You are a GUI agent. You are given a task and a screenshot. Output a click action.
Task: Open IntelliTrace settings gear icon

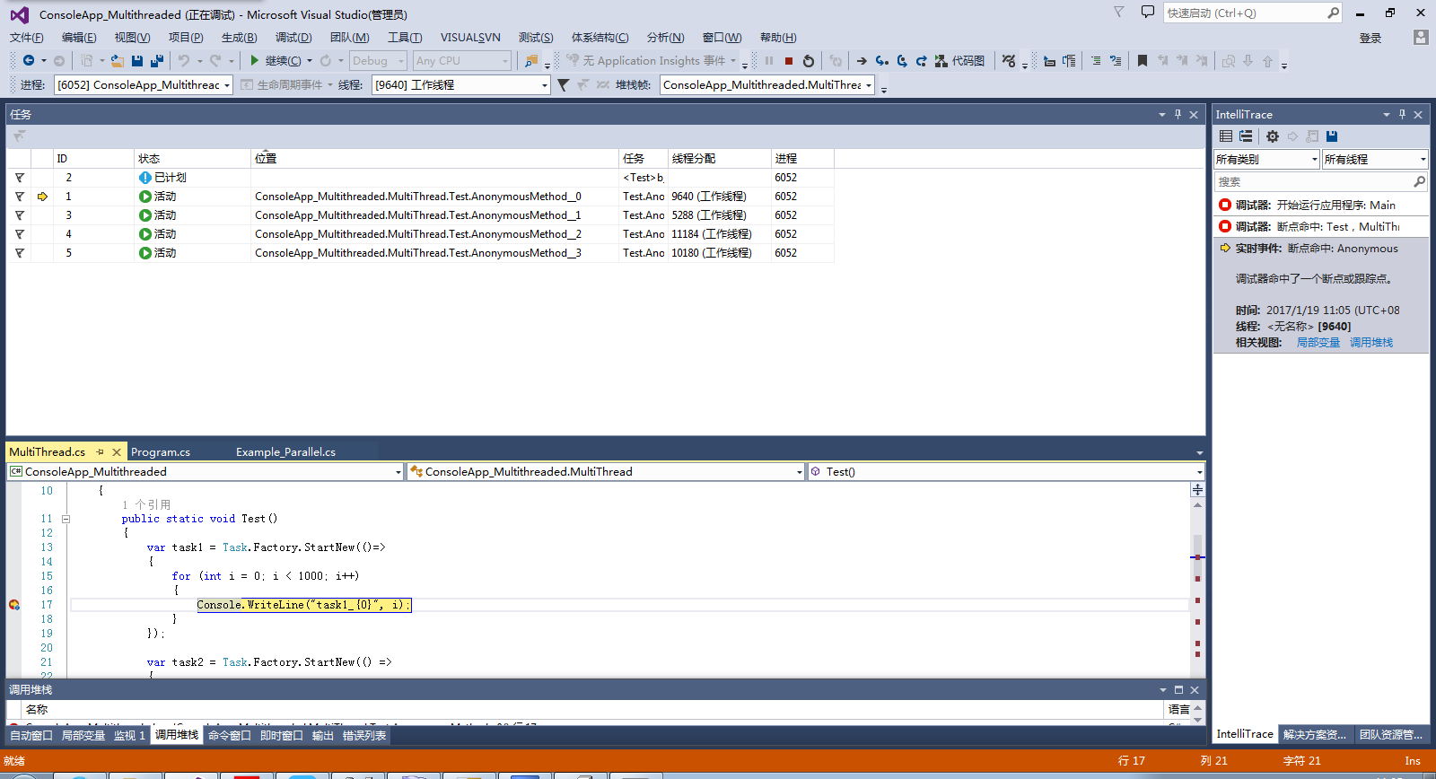[x=1273, y=136]
